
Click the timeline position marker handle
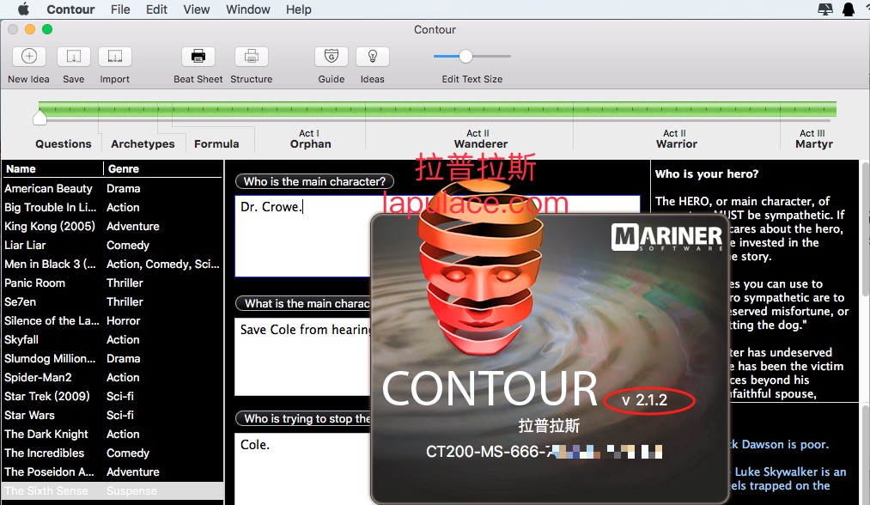click(x=40, y=117)
